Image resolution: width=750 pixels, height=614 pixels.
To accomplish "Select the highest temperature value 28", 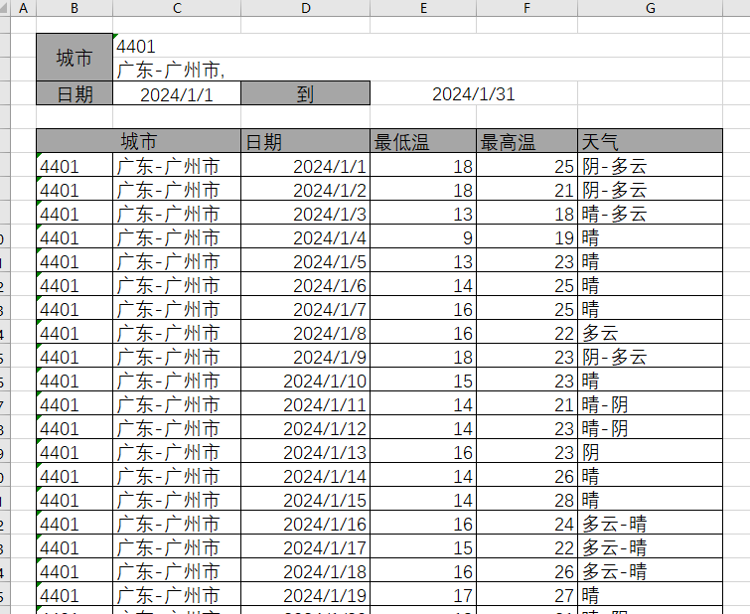I will pyautogui.click(x=526, y=500).
